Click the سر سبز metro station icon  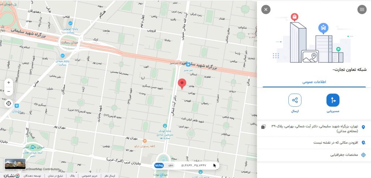pyautogui.click(x=188, y=64)
